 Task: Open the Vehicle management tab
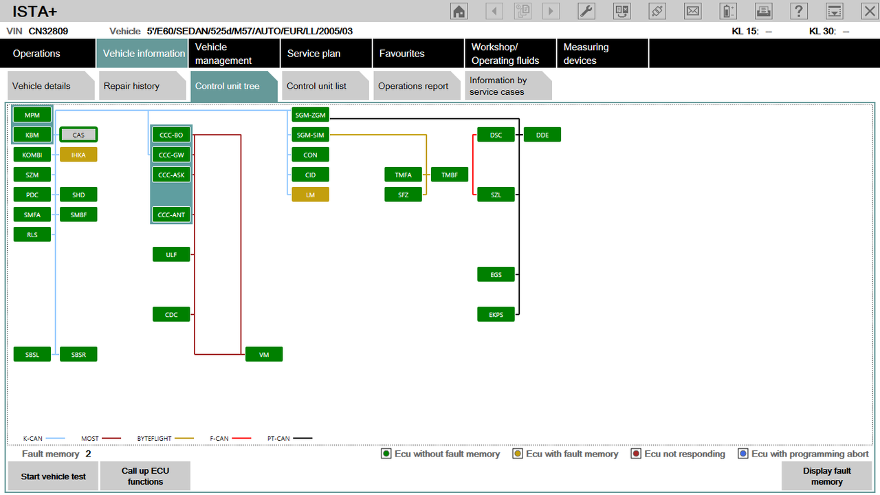click(234, 54)
